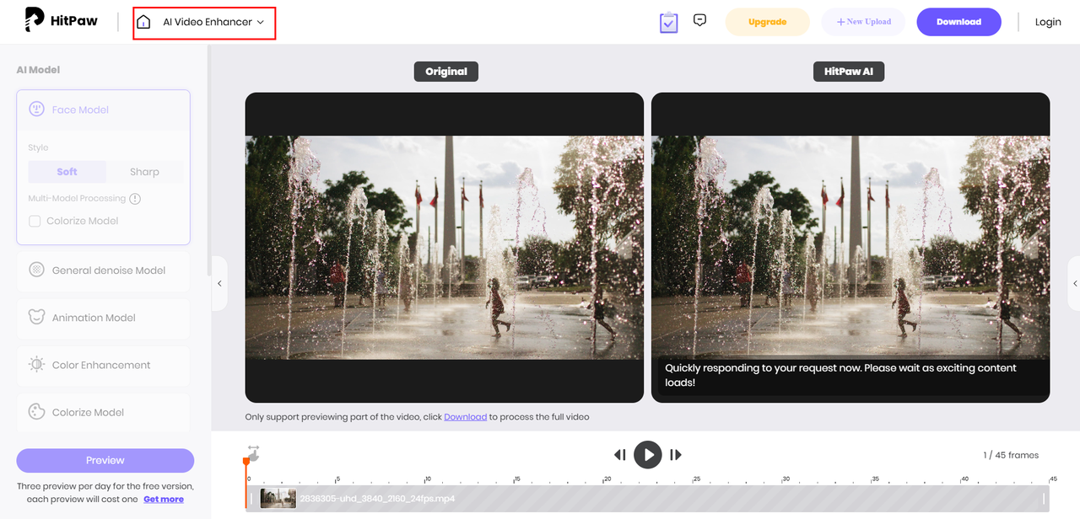Click the Original video preview
This screenshot has height=519, width=1080.
click(x=445, y=248)
